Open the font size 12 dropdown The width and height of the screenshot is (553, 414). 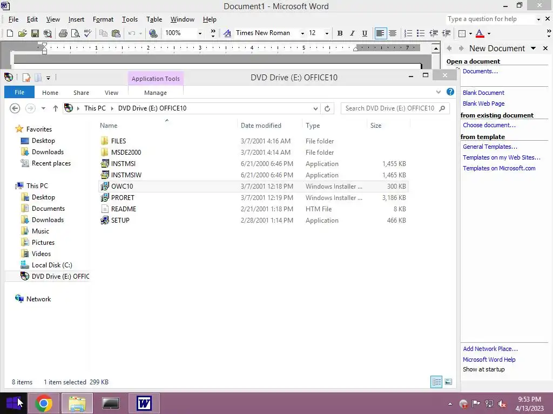point(327,33)
